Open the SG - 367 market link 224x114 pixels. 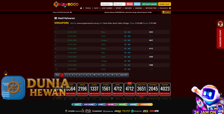coord(127,40)
